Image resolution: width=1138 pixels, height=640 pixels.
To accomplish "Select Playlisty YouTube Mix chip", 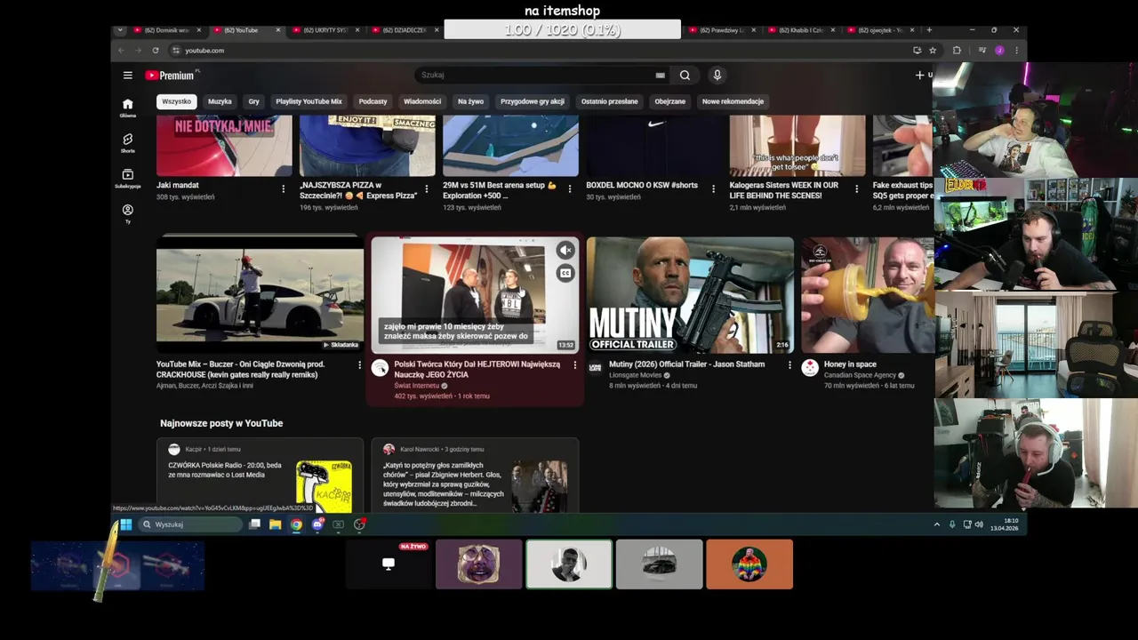I will click(x=309, y=101).
